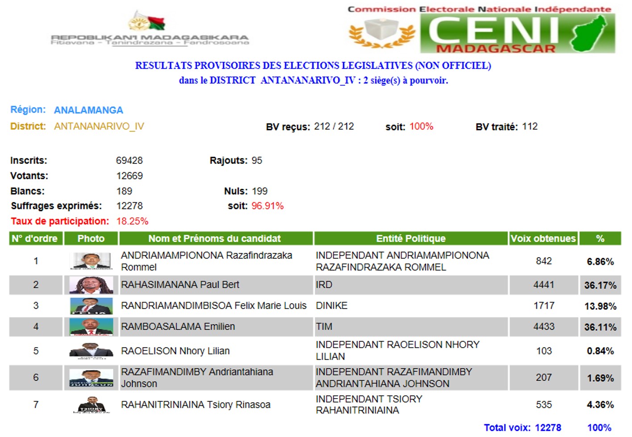Click the vote count 4433
The width and height of the screenshot is (632, 437).
pyautogui.click(x=544, y=327)
